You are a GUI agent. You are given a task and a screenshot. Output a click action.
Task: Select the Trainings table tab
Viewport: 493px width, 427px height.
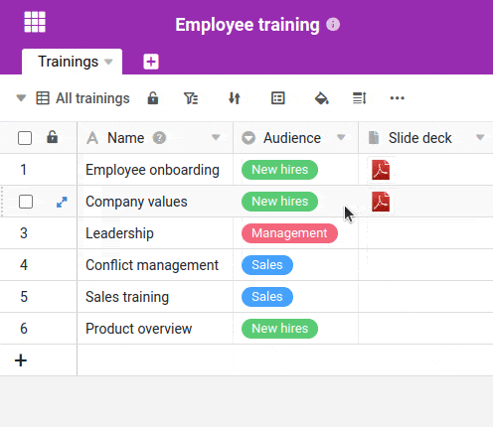tap(72, 62)
